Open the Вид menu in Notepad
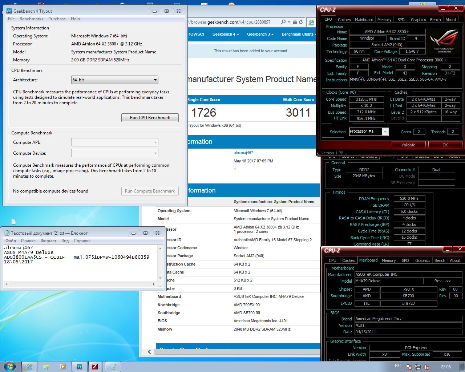The height and width of the screenshot is (372, 465). coord(65,241)
